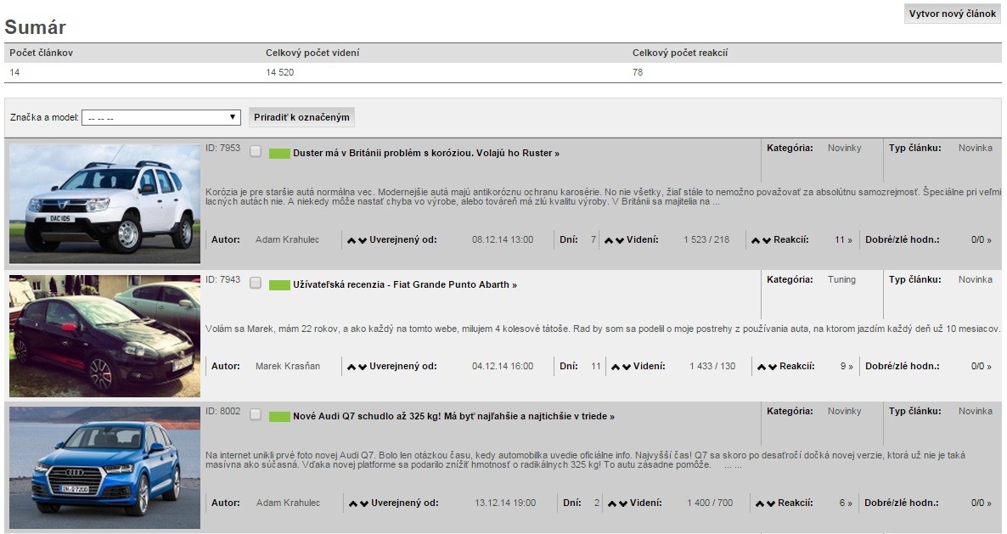Click the white Dacia Duster thumbnail

tap(104, 204)
